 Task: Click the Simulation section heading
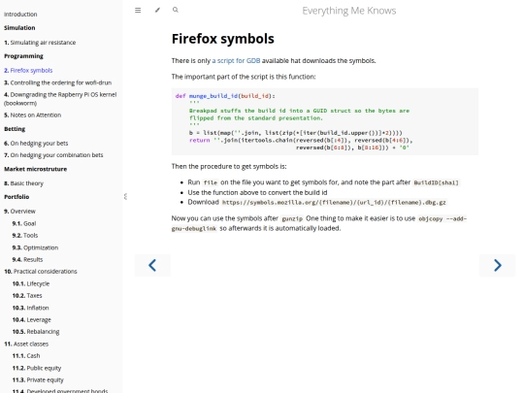pos(19,28)
